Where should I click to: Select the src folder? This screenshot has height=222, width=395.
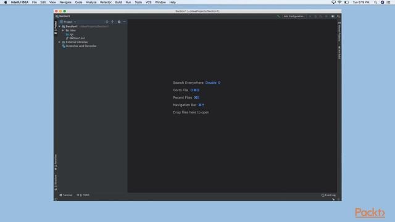pos(70,35)
